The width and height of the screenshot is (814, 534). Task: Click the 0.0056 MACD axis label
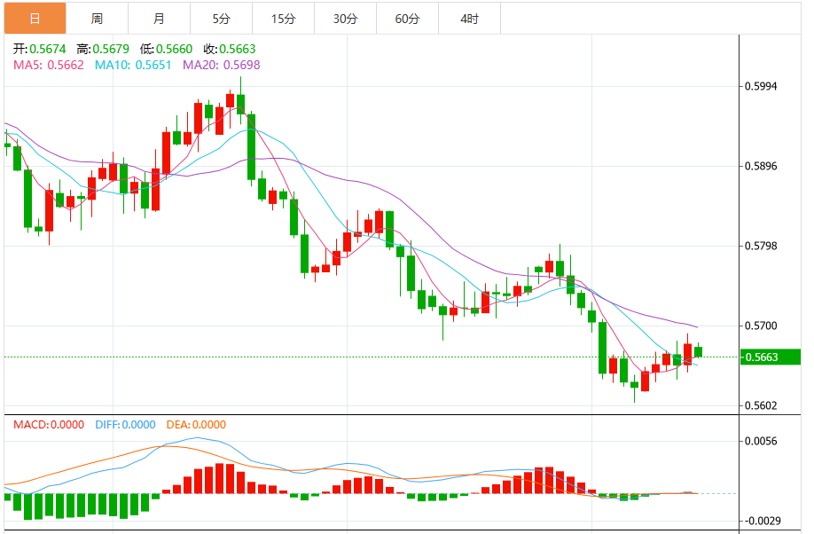point(761,441)
